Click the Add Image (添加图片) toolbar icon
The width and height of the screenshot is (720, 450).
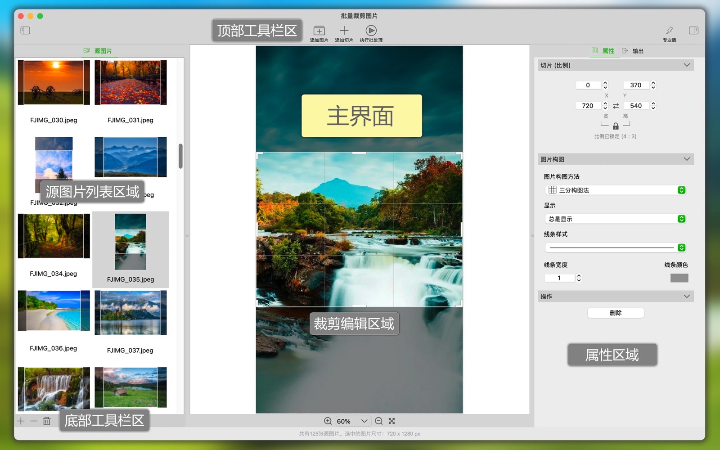click(x=319, y=31)
